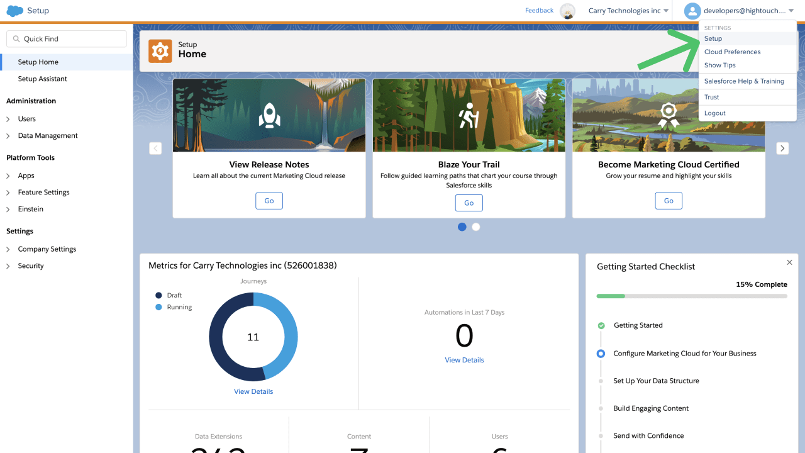Viewport: 805px width, 453px height.
Task: Click the "Metrics for Carry Technologies inc" heading
Action: [x=243, y=266]
